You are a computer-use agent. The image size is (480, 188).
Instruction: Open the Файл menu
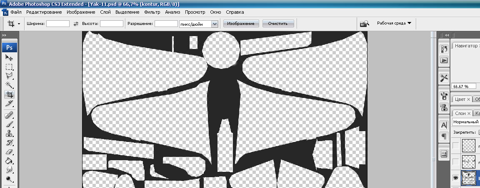(16, 12)
